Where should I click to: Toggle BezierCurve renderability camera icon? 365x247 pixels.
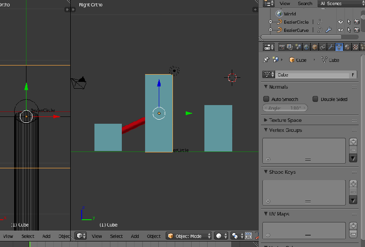(357, 30)
